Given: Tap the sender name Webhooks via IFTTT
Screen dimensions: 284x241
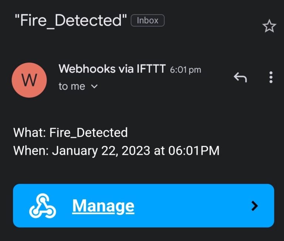Looking at the screenshot, I should 112,69.
